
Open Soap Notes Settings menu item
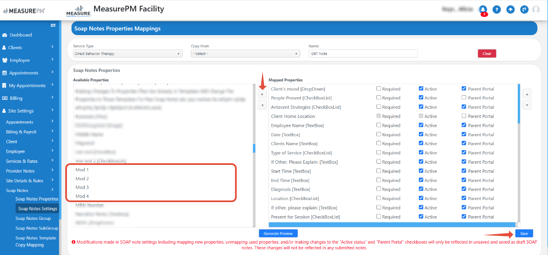(38, 208)
